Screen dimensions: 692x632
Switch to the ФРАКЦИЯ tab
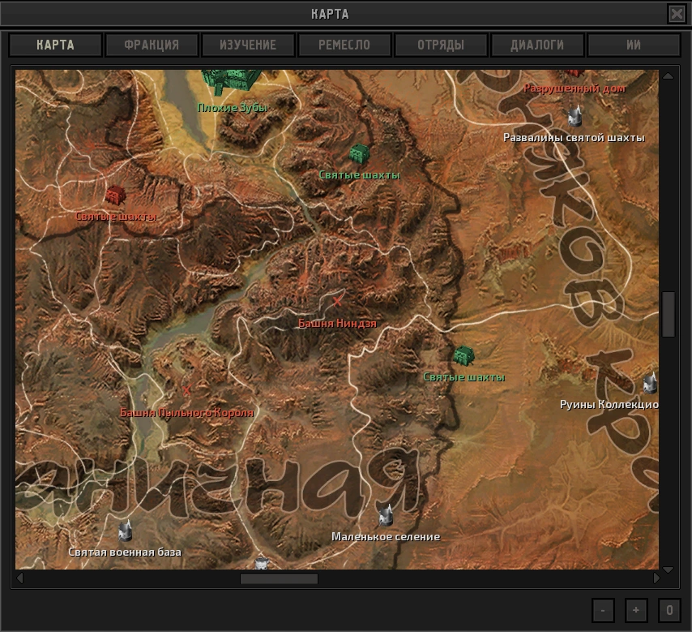click(152, 45)
